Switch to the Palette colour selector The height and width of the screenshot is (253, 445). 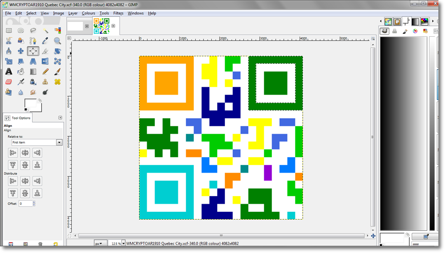click(x=425, y=31)
